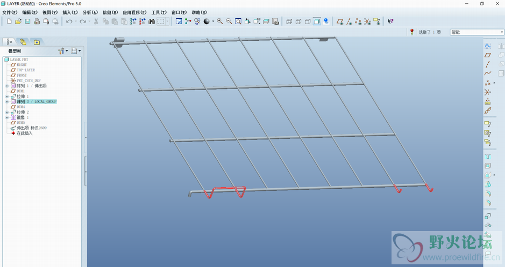Image resolution: width=505 pixels, height=267 pixels.
Task: Open model tree settings dropdown
Action: pos(63,51)
